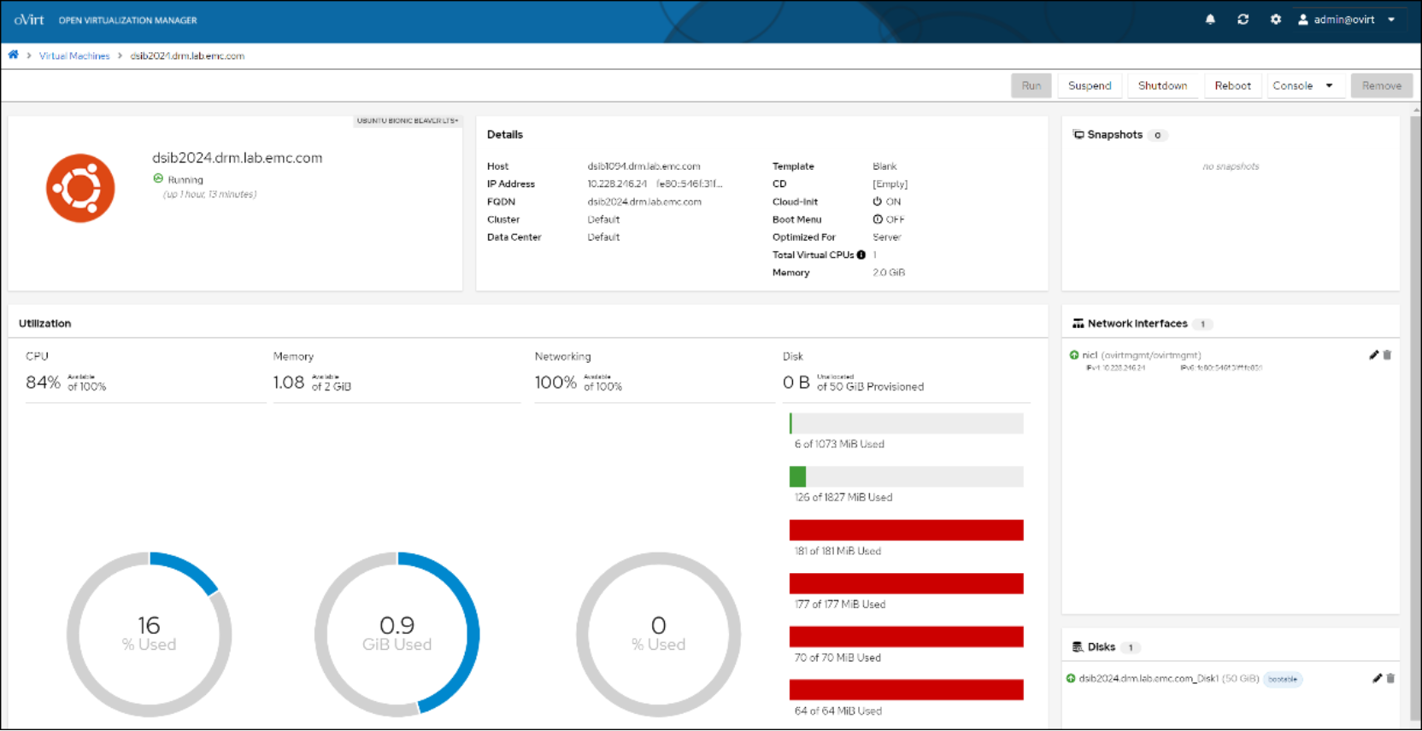Click the oVirt logo

(29, 20)
